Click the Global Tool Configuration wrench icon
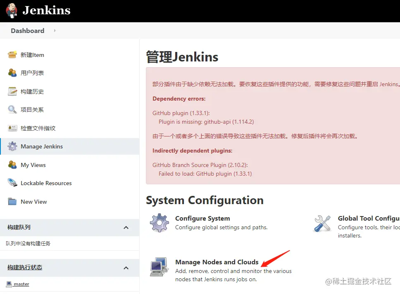Image resolution: width=400 pixels, height=294 pixels. tap(322, 223)
